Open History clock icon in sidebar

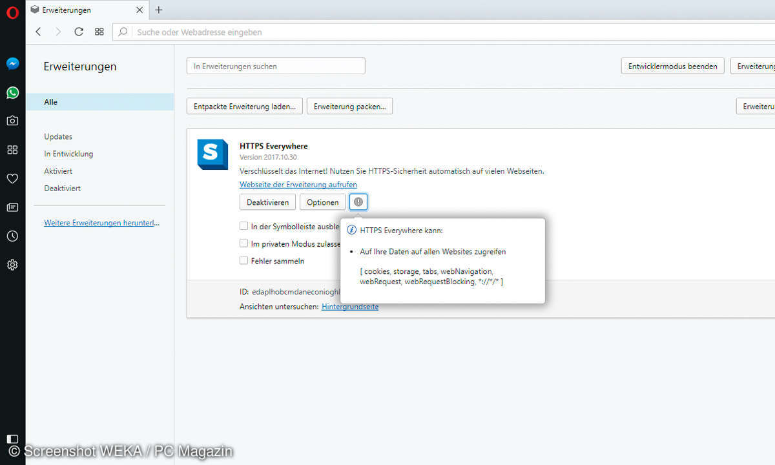(x=12, y=236)
